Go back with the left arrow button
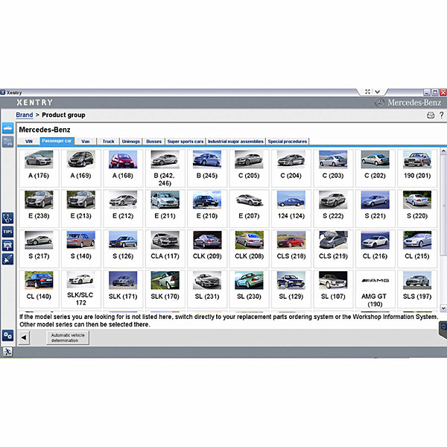This screenshot has width=447, height=447. tap(24, 337)
